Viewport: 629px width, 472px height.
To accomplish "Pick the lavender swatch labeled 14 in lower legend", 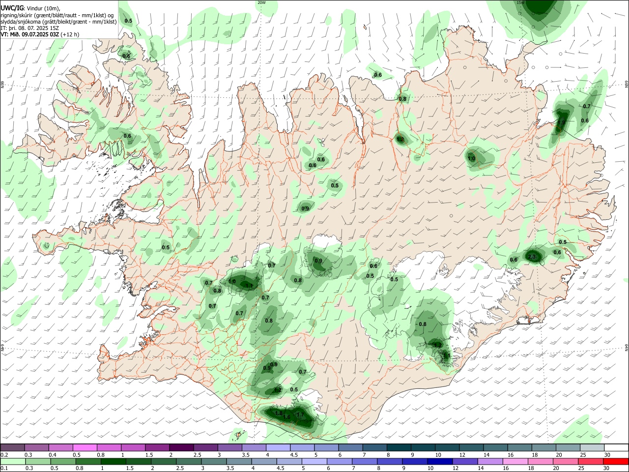I will point(490,461).
